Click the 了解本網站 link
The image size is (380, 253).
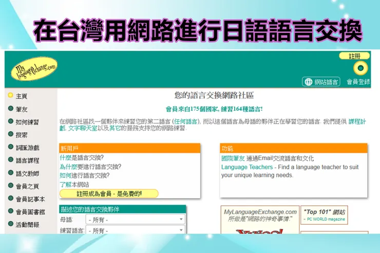[74, 184]
